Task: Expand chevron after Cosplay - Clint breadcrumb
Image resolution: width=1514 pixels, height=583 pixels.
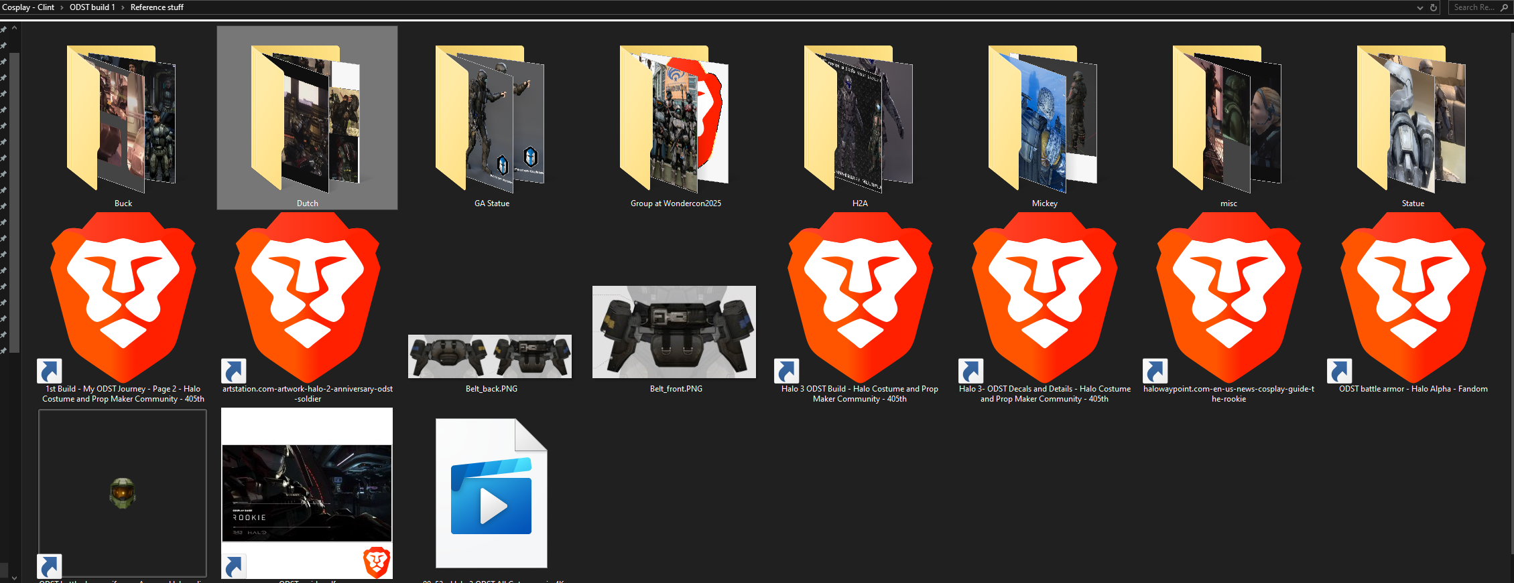Action: [x=62, y=7]
